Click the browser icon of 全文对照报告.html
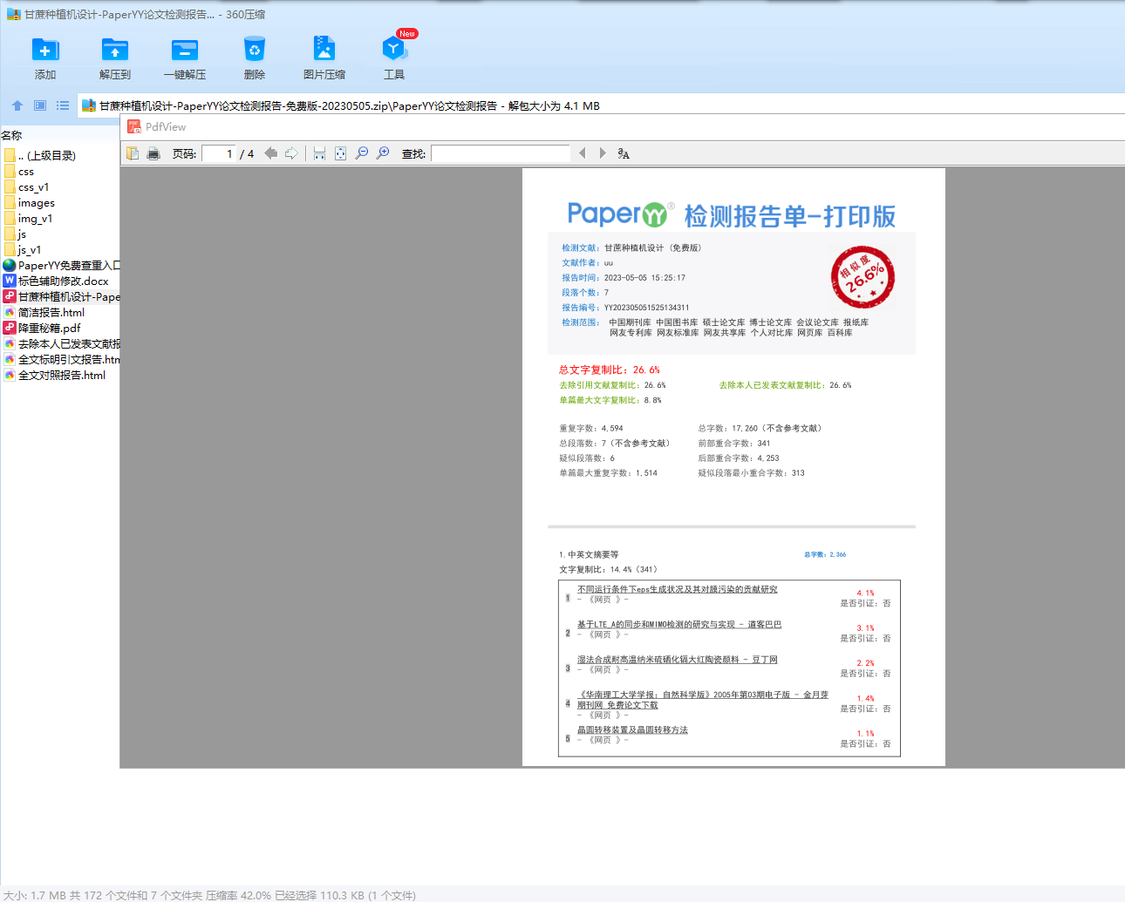Image resolution: width=1125 pixels, height=902 pixels. pos(10,375)
